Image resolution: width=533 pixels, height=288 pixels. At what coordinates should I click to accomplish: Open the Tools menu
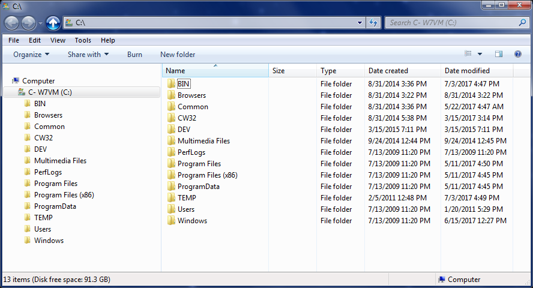click(83, 40)
